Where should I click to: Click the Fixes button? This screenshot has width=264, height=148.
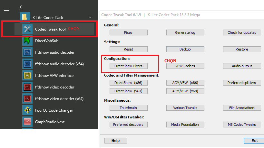(x=129, y=32)
